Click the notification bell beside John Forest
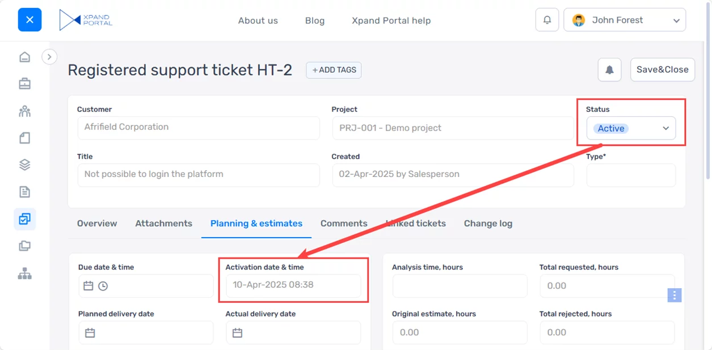The image size is (712, 350). point(547,20)
